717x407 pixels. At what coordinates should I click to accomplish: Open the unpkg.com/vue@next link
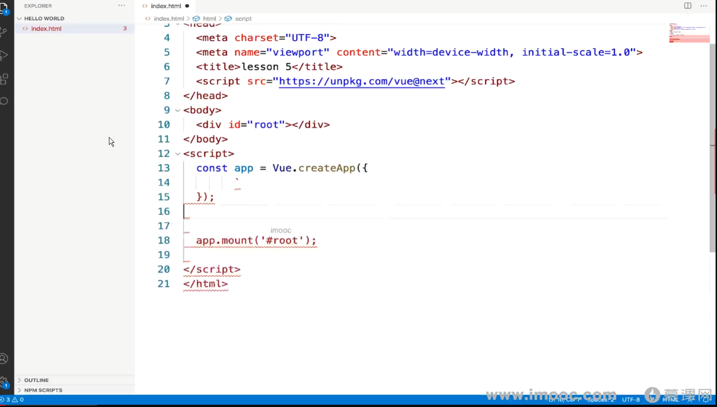362,81
